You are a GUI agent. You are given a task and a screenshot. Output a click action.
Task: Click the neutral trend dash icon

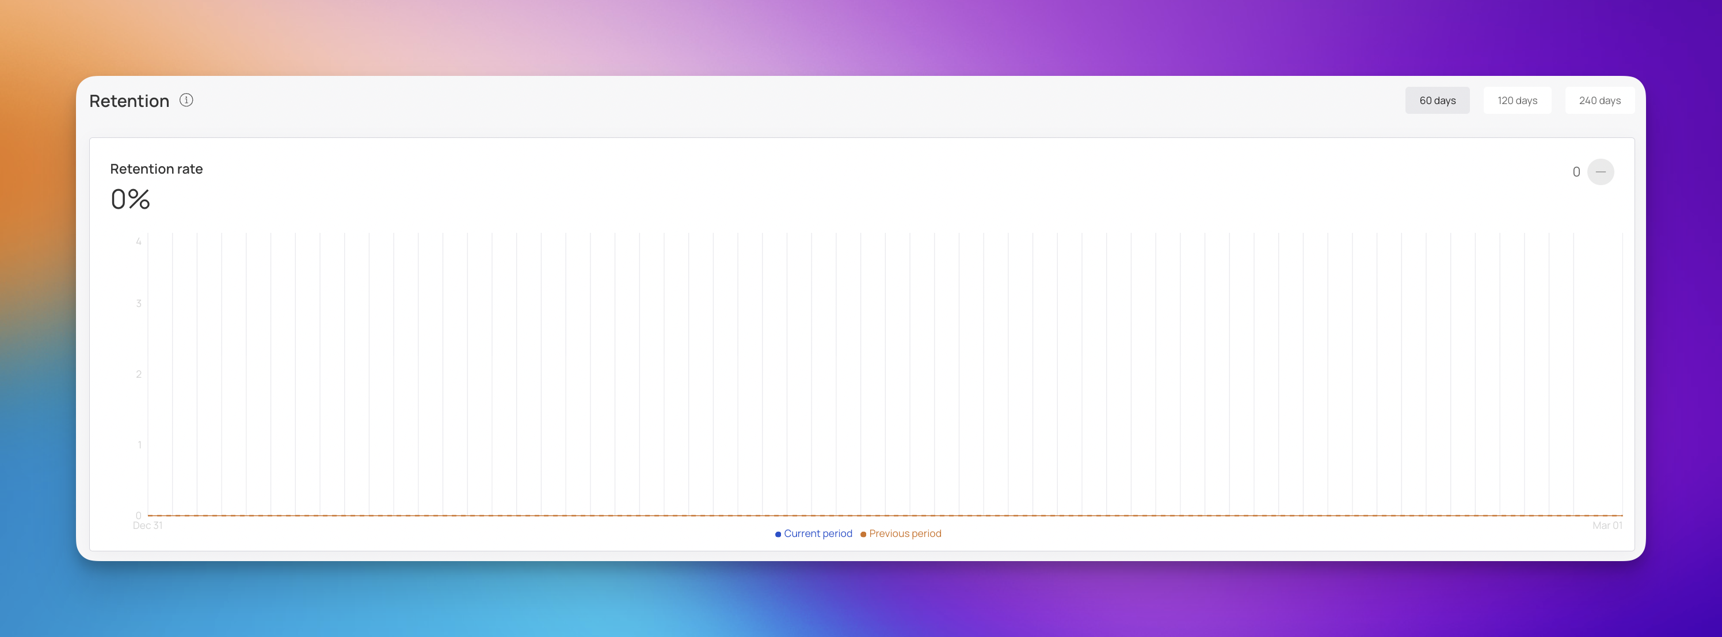coord(1601,172)
